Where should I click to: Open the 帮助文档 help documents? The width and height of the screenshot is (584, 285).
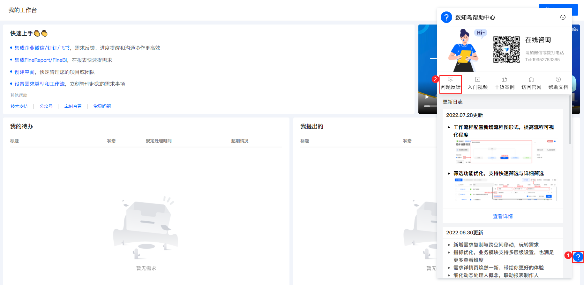(558, 84)
